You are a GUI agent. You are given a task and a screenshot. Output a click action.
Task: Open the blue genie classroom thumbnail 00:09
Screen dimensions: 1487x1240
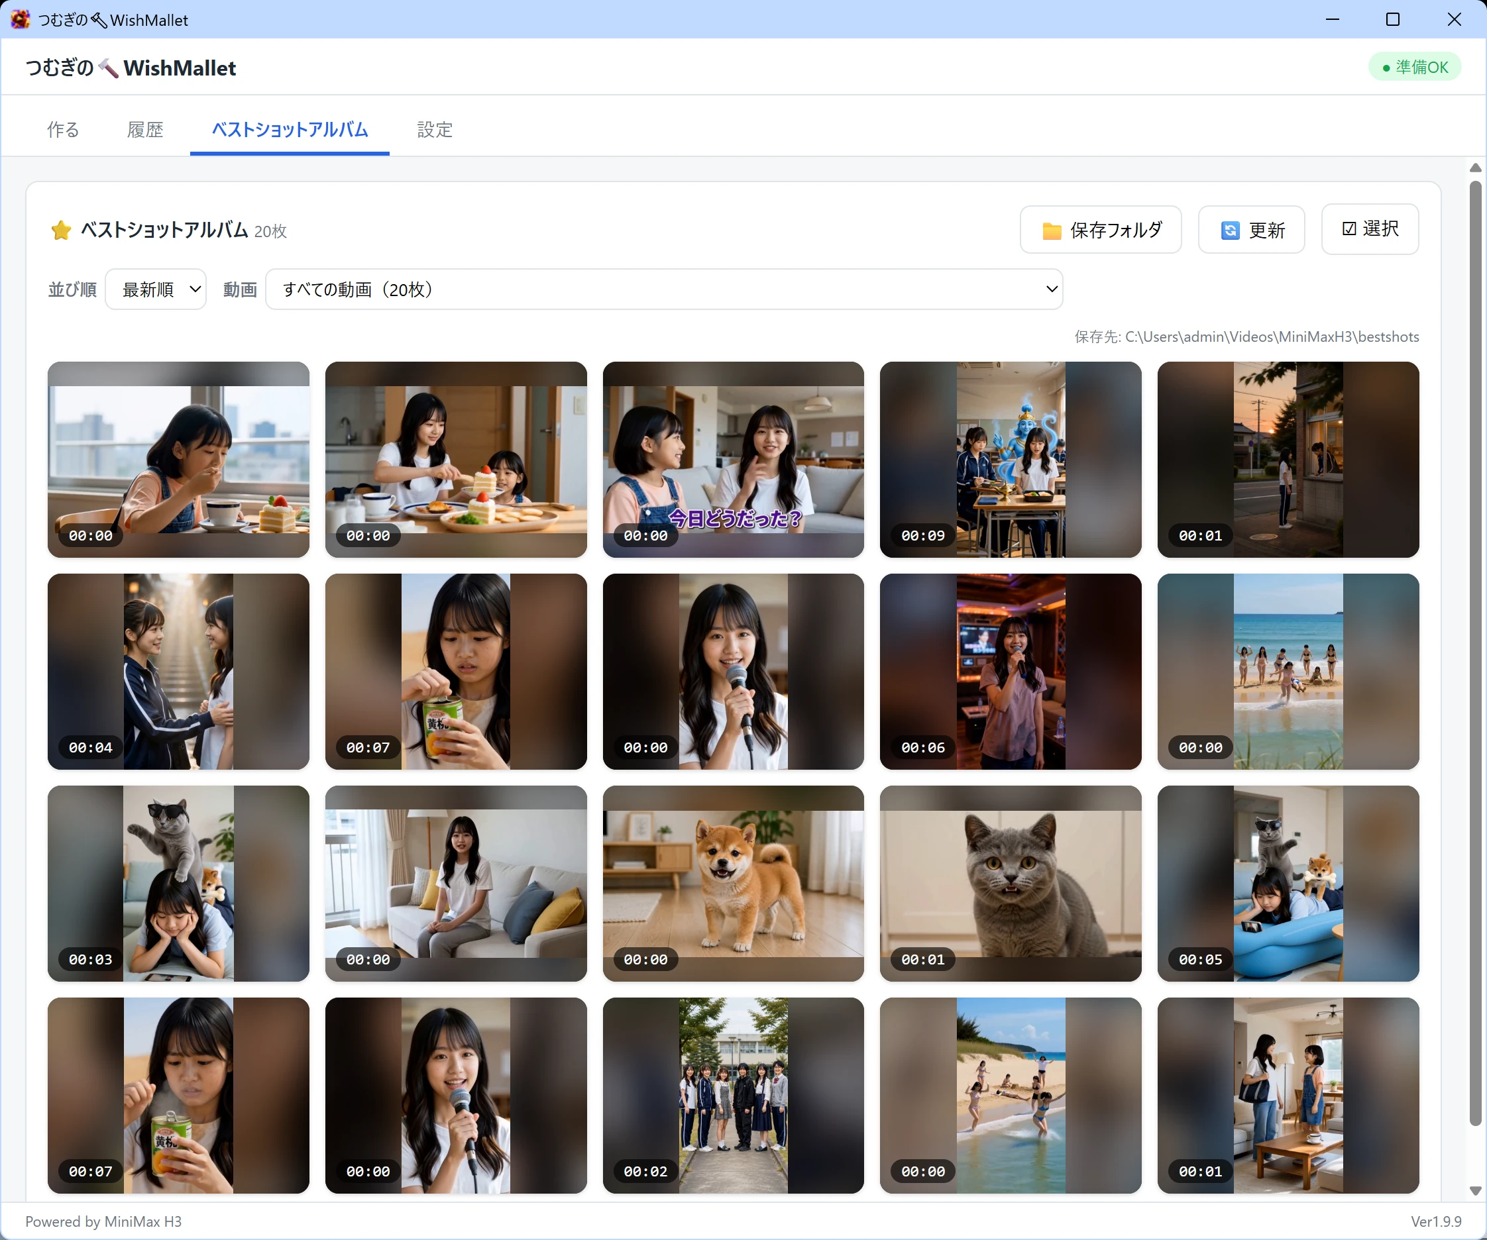pos(1011,459)
